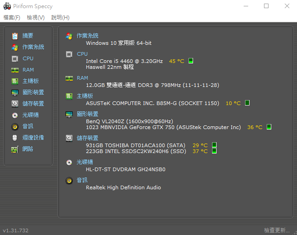Click the 儲存裝置 hard drive icon in sidebar
297x235 pixels.
(15, 104)
